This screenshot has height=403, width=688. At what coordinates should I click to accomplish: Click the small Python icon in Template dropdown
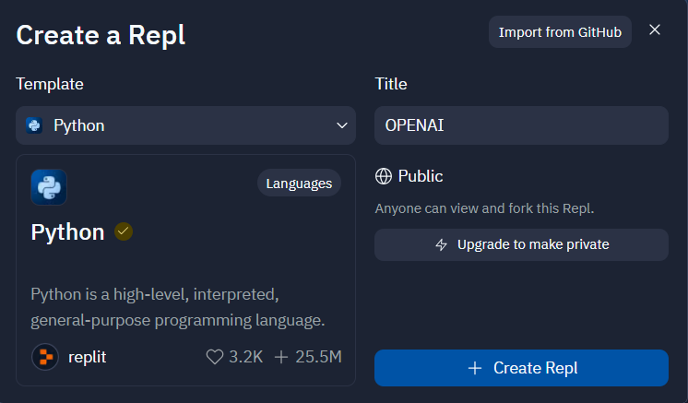34,125
